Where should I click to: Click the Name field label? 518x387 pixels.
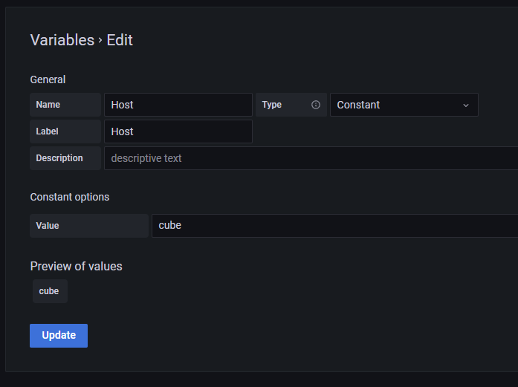[65, 105]
